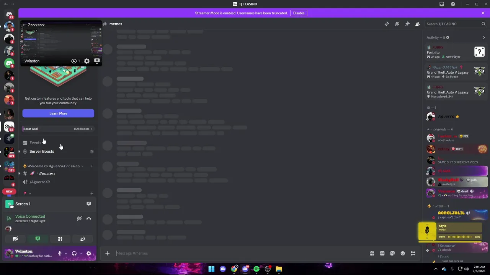The width and height of the screenshot is (490, 275).
Task: Click plus to upload attachment
Action: coord(108,253)
